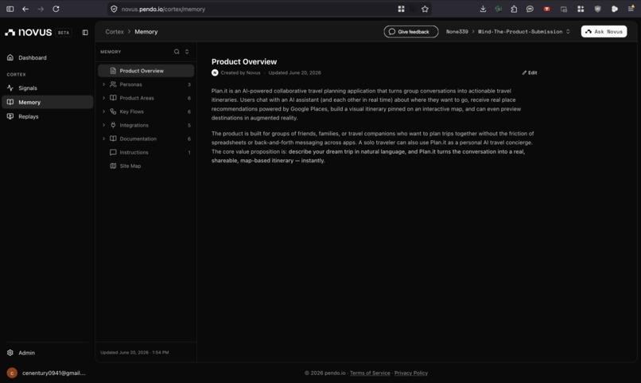Screen dimensions: 641x383
Task: Click the Personas people icon
Action: point(113,84)
